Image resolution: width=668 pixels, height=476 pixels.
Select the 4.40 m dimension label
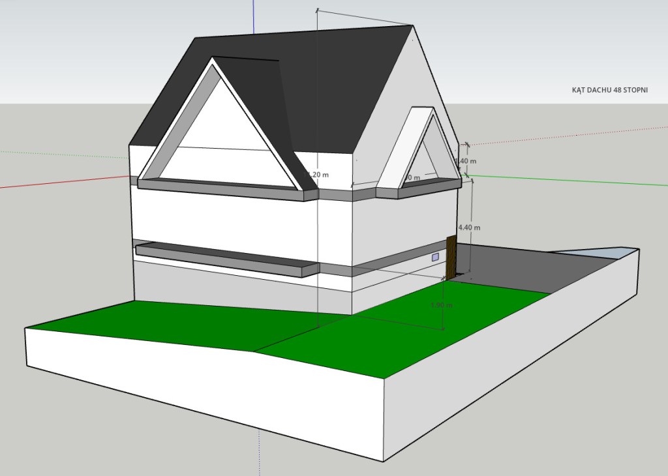tap(469, 228)
